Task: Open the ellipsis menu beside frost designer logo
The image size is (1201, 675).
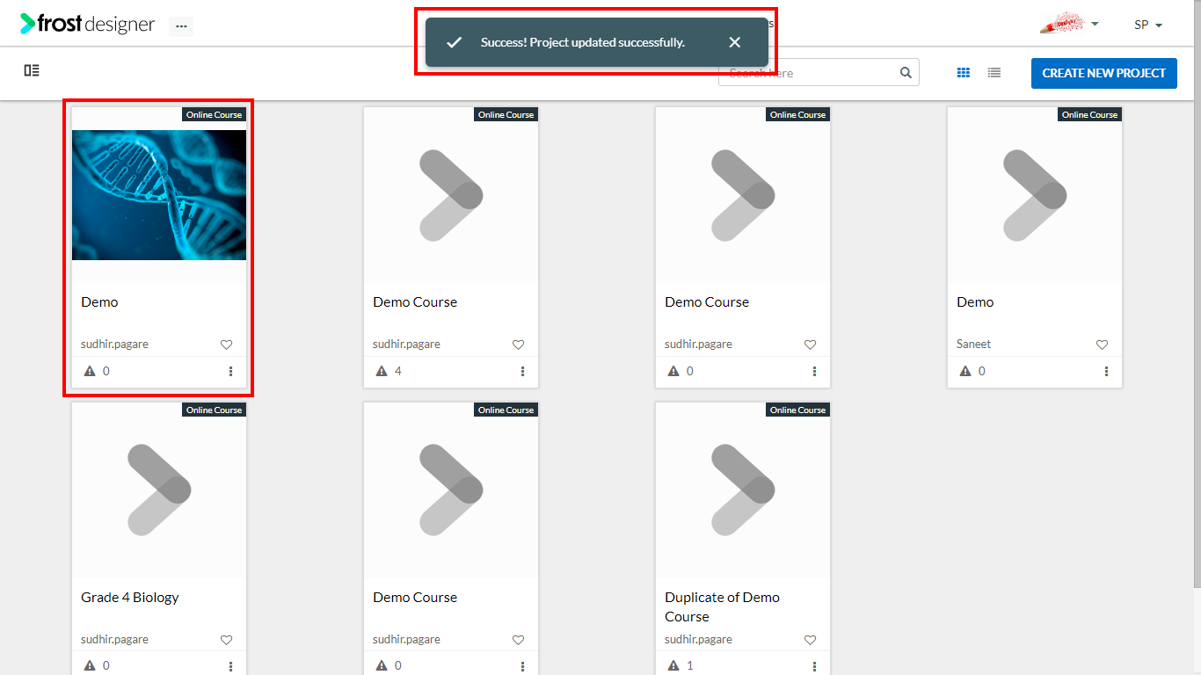Action: click(181, 26)
